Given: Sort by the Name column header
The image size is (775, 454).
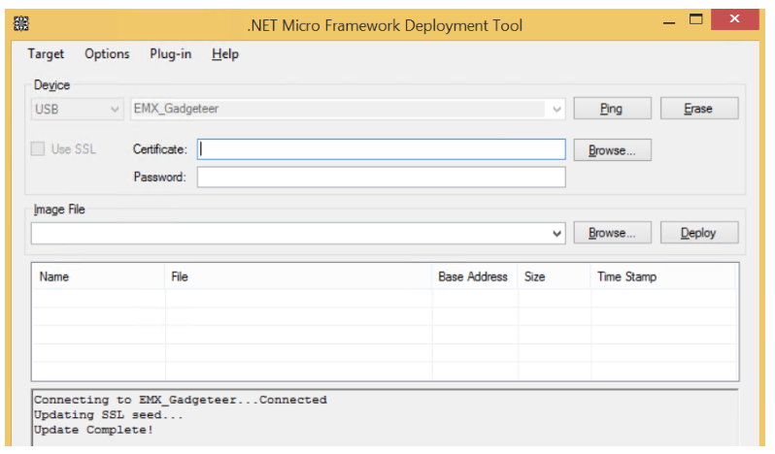Looking at the screenshot, I should click(x=98, y=276).
